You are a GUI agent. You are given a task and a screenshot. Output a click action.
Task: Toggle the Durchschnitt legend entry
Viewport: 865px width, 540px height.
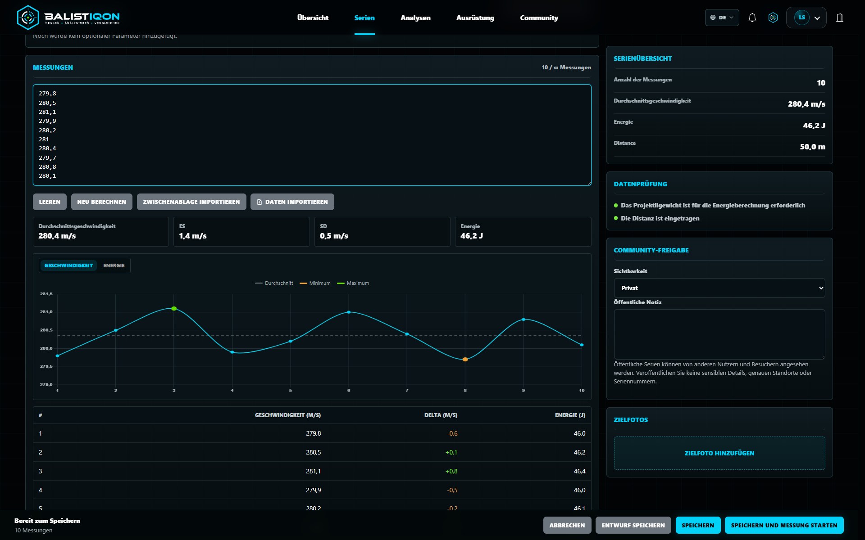tap(274, 283)
